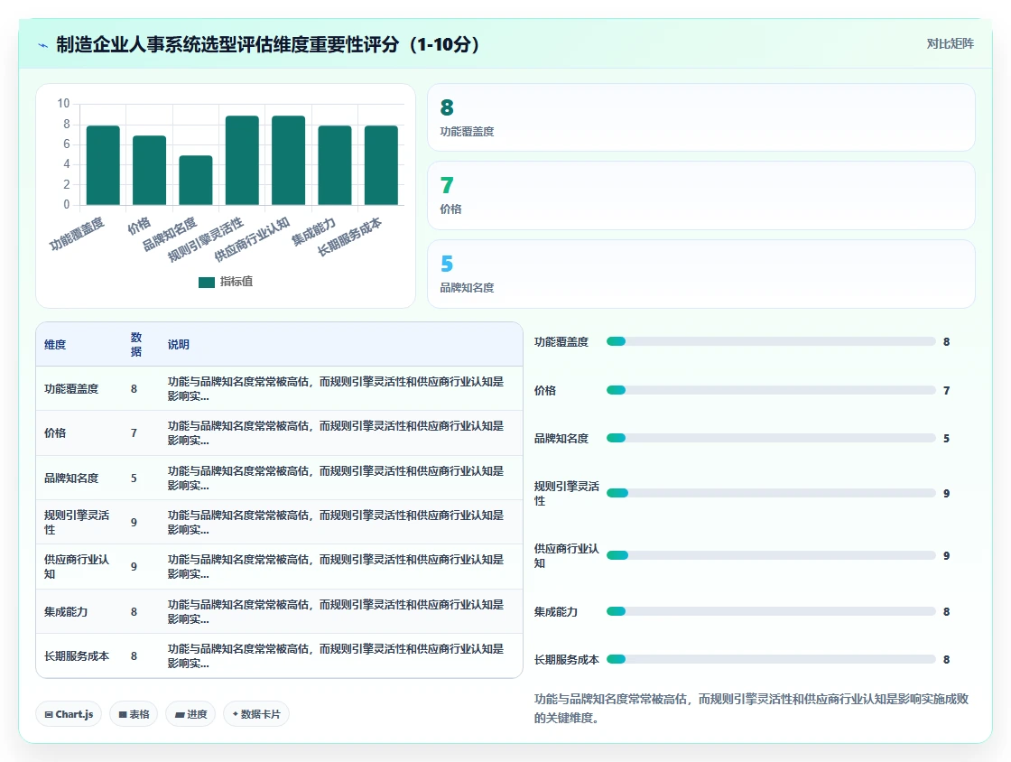
Task: Click the 数据 column header
Action: tap(136, 344)
